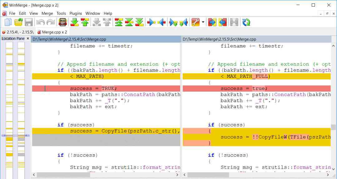This screenshot has height=179, width=337.
Task: Click the vertical scrollbar thumb
Action: pos(333,127)
